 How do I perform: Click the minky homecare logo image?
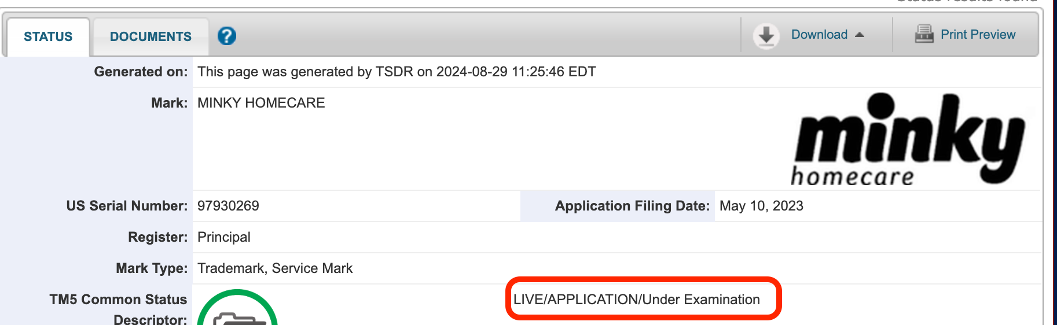click(908, 139)
